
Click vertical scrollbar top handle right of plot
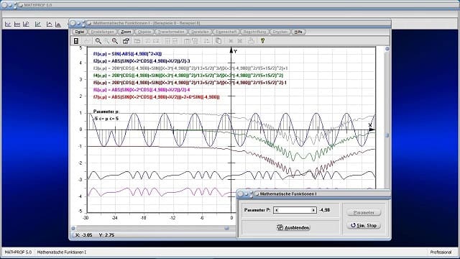point(387,49)
